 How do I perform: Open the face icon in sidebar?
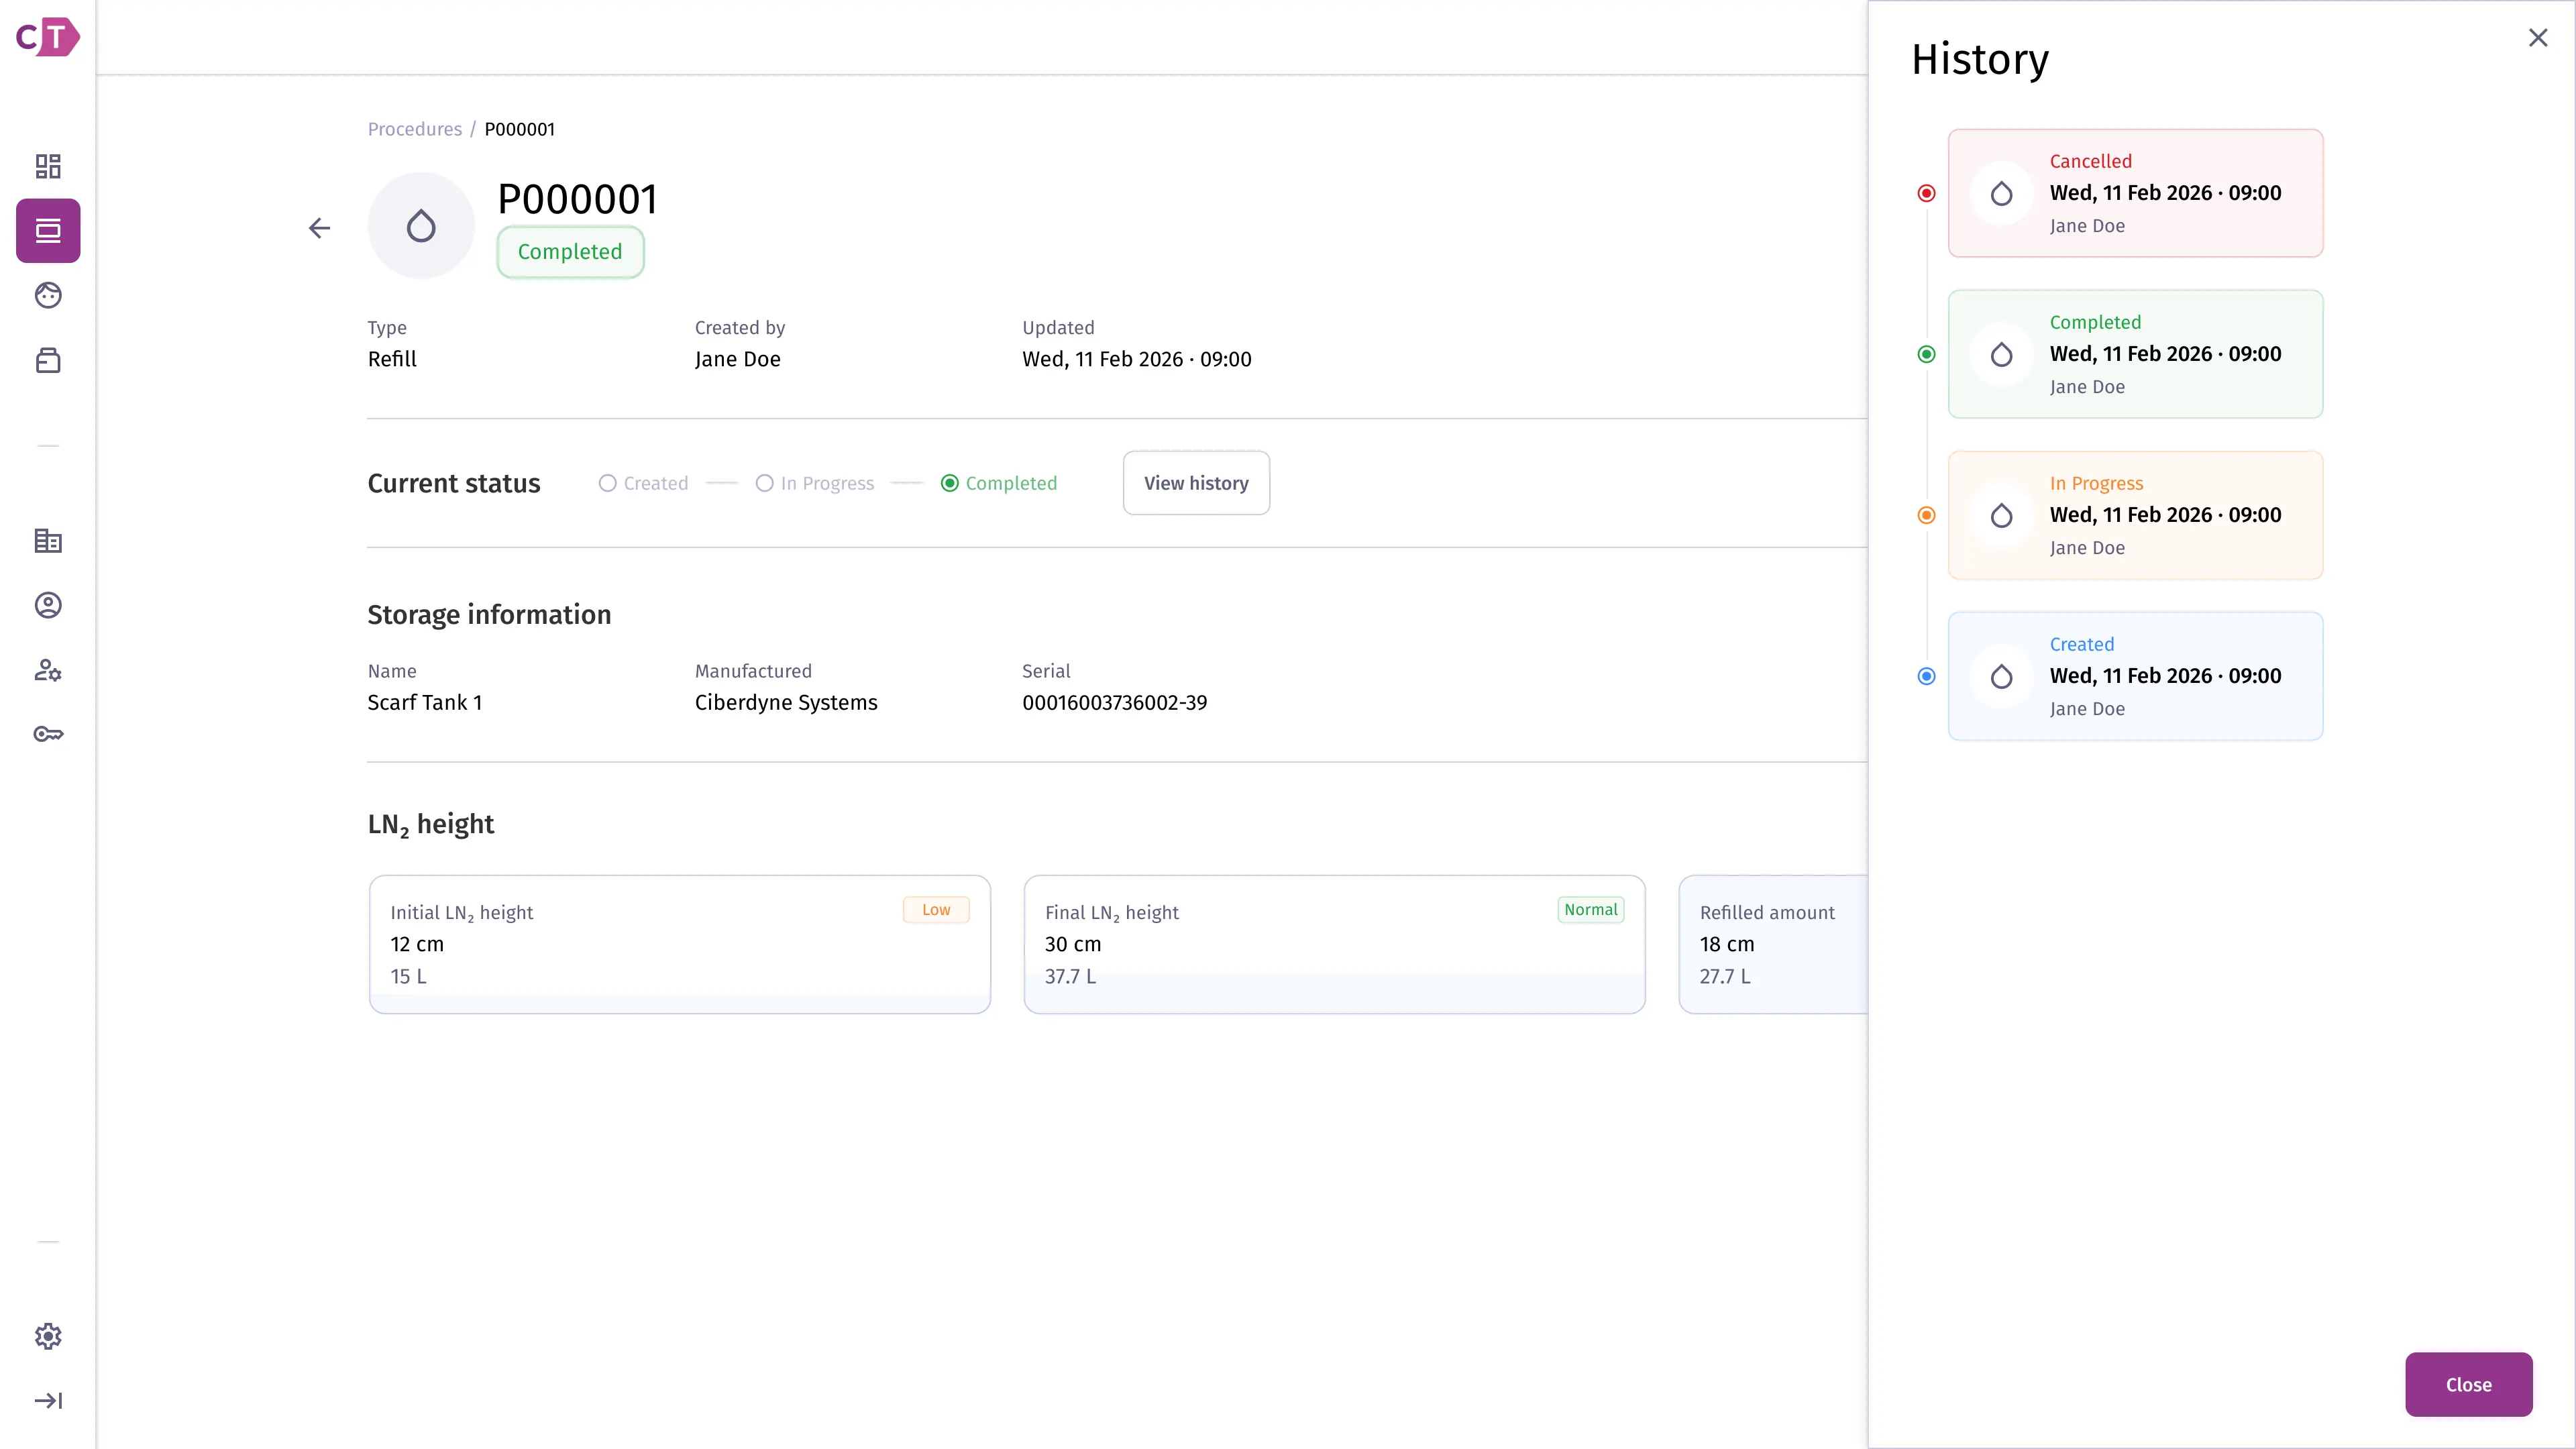point(48,295)
